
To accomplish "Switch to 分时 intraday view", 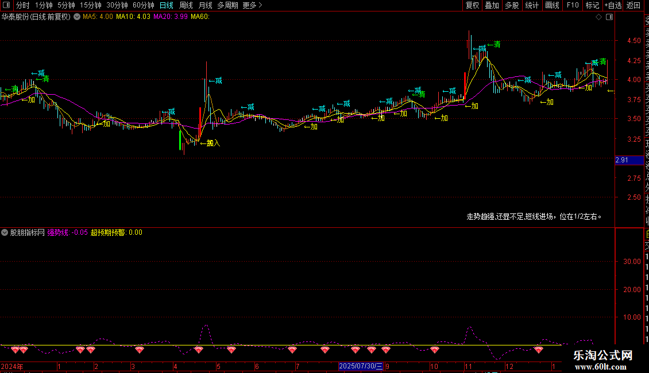I will (x=23, y=5).
